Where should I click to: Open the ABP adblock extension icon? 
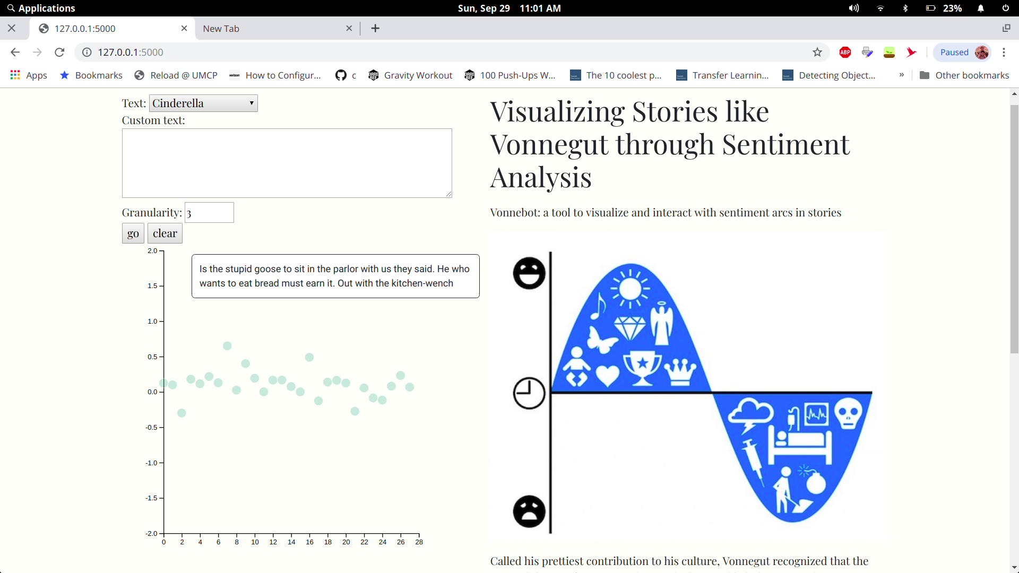pos(845,52)
